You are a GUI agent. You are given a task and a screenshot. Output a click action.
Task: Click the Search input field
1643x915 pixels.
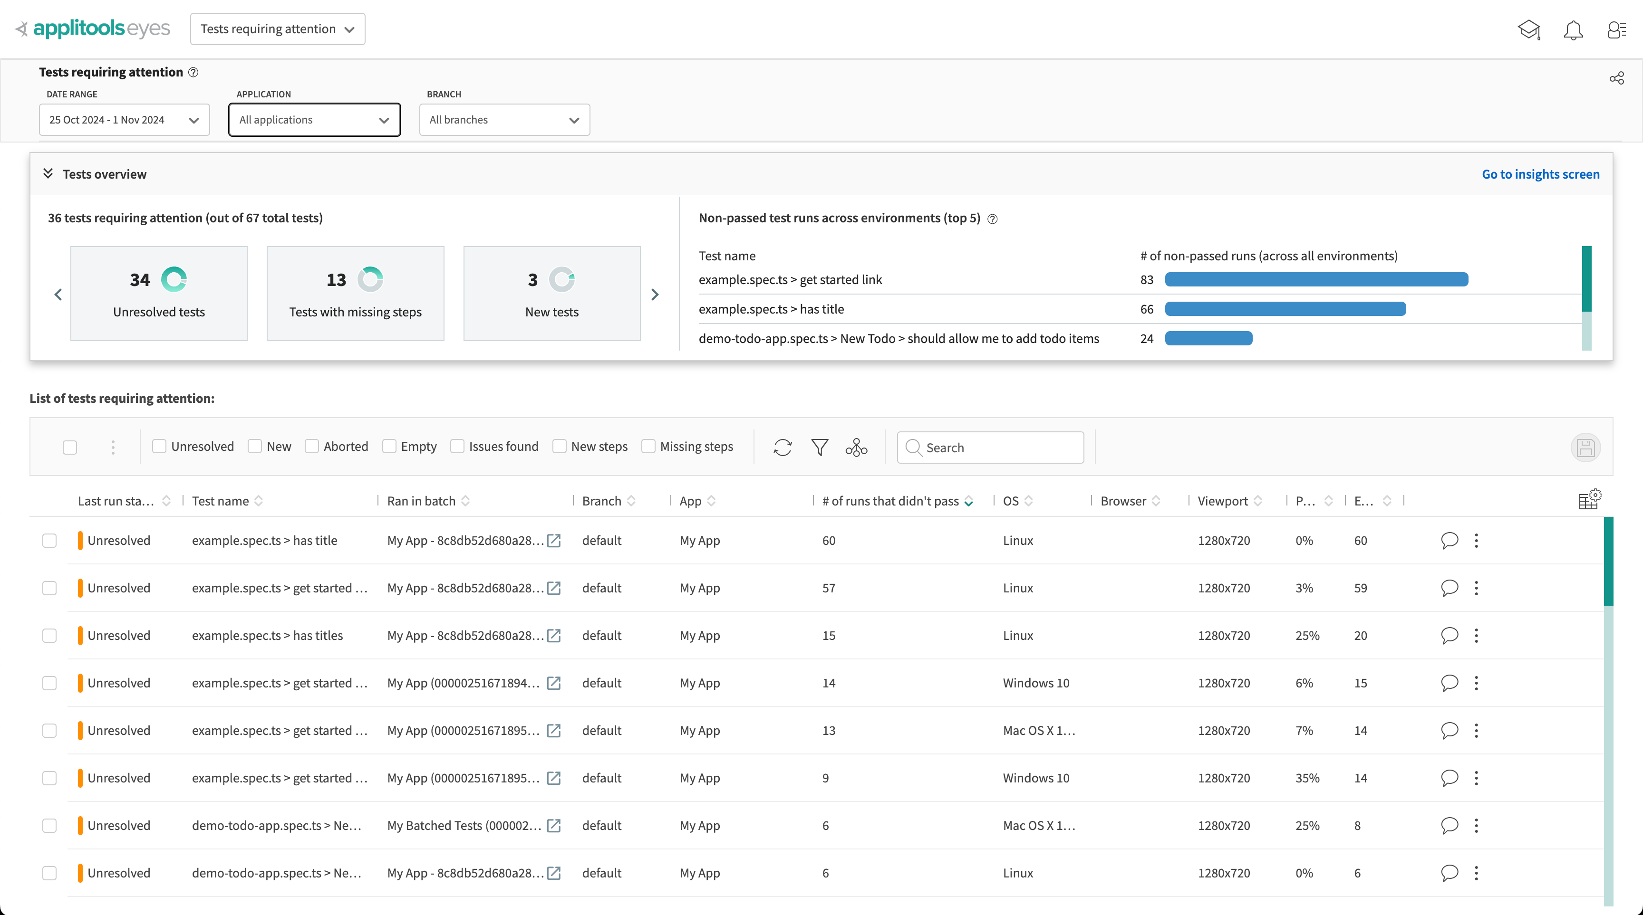991,448
